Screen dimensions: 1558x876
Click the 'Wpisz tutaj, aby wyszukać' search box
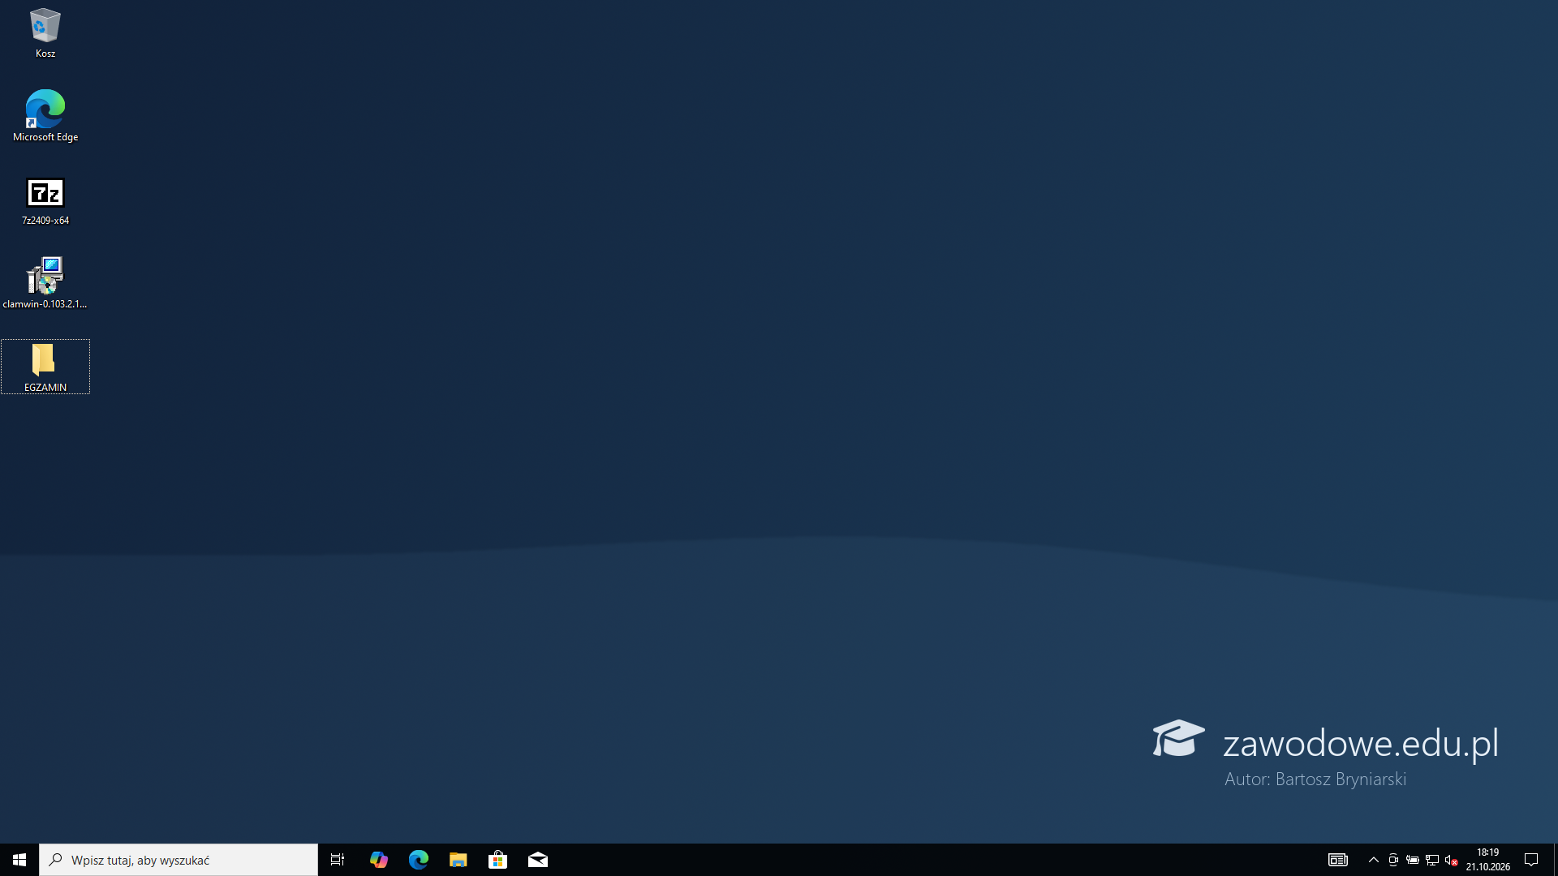[179, 860]
